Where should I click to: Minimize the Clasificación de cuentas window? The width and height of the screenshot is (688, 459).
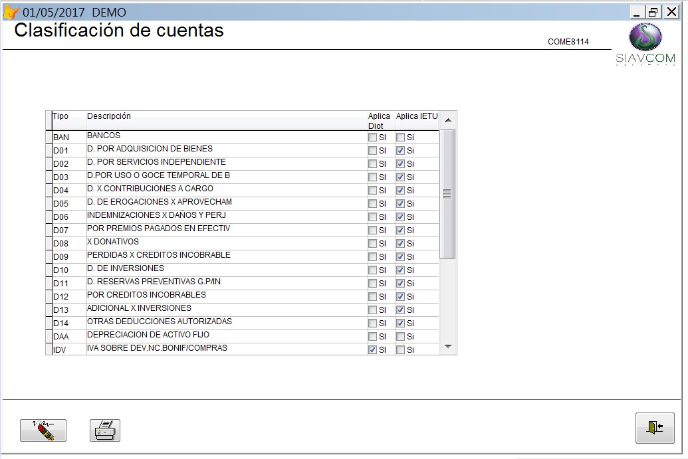coord(637,12)
